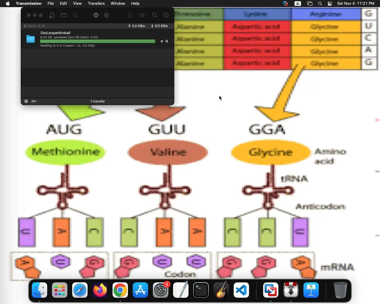This screenshot has width=380, height=304.
Task: Click the '1 transfer' count label
Action: [98, 101]
